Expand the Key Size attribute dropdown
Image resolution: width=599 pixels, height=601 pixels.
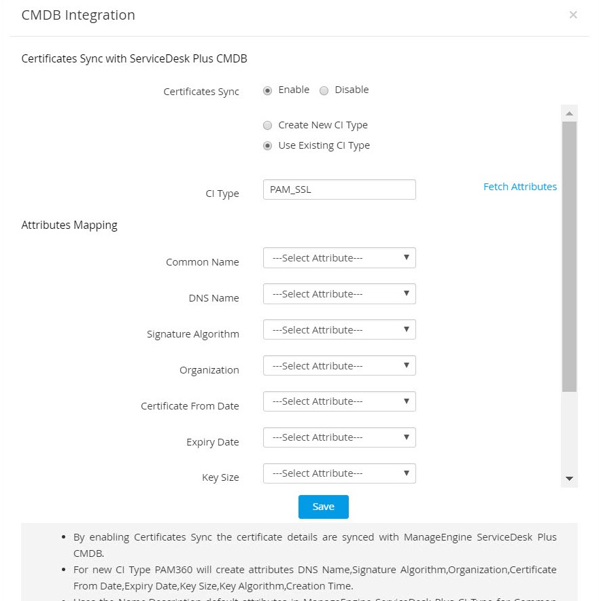click(339, 473)
